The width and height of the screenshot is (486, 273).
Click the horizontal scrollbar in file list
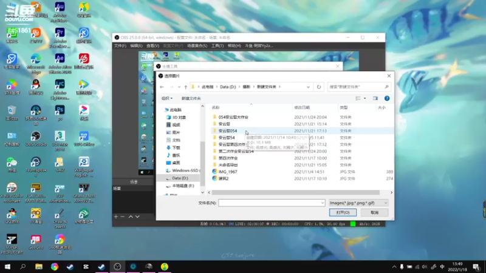[296, 192]
